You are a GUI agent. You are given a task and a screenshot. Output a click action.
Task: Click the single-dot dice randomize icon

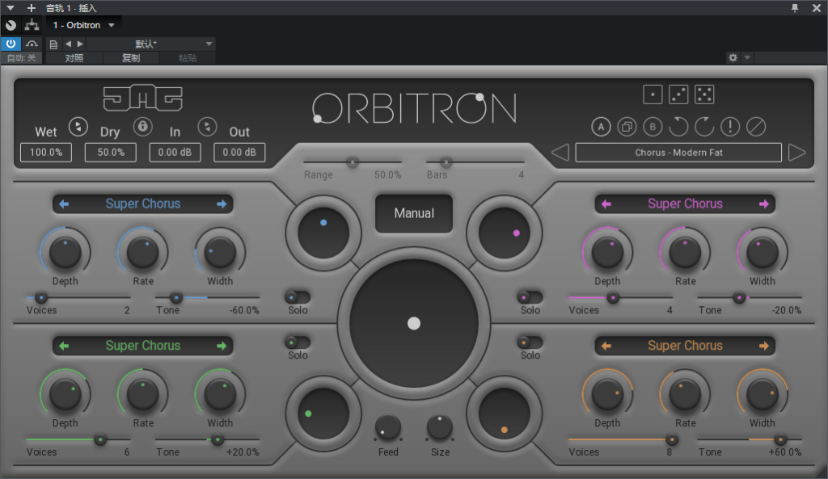(x=653, y=95)
